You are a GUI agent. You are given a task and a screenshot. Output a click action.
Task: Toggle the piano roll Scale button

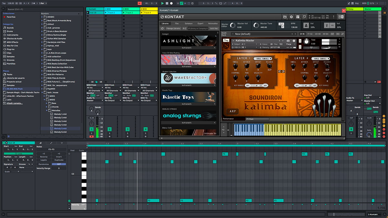click(x=81, y=150)
